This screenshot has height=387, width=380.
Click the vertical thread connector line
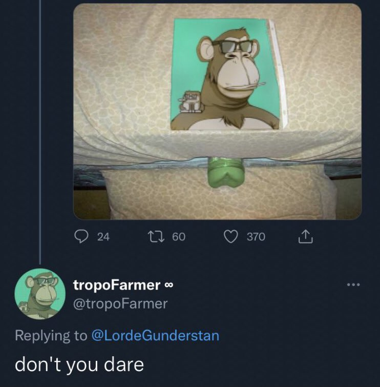click(x=40, y=128)
